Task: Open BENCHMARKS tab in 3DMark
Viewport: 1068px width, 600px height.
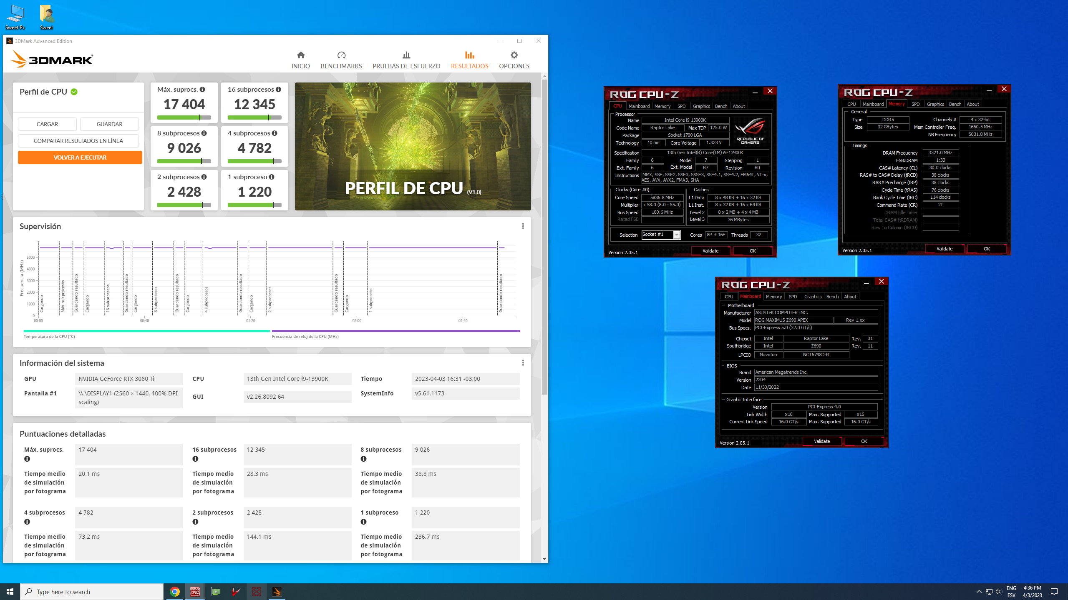Action: (341, 60)
